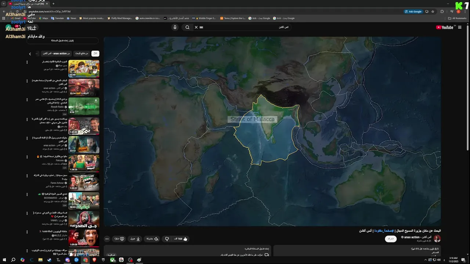Reload the page with refresh icon
Image resolution: width=470 pixels, height=264 pixels.
17,11
